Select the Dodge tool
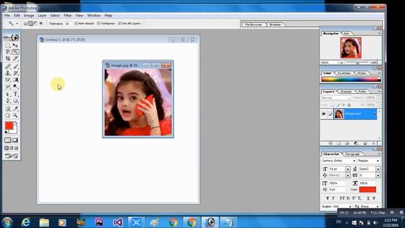This screenshot has width=405, height=228. tap(15, 86)
